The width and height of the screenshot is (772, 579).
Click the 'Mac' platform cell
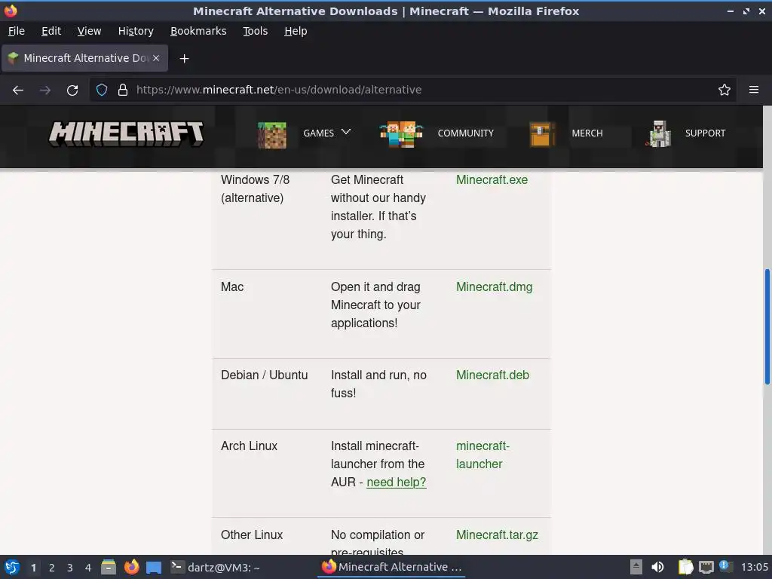(x=232, y=287)
